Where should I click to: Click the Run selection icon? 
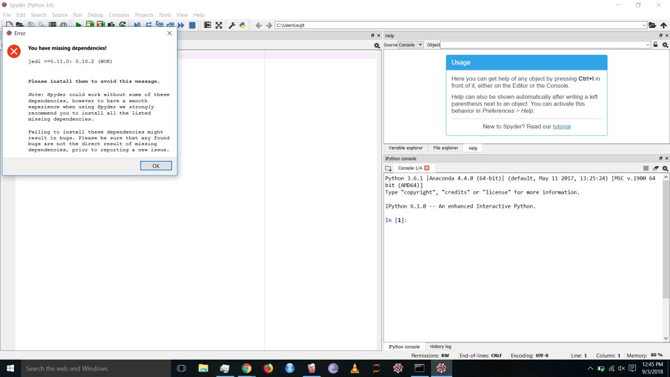tap(112, 25)
